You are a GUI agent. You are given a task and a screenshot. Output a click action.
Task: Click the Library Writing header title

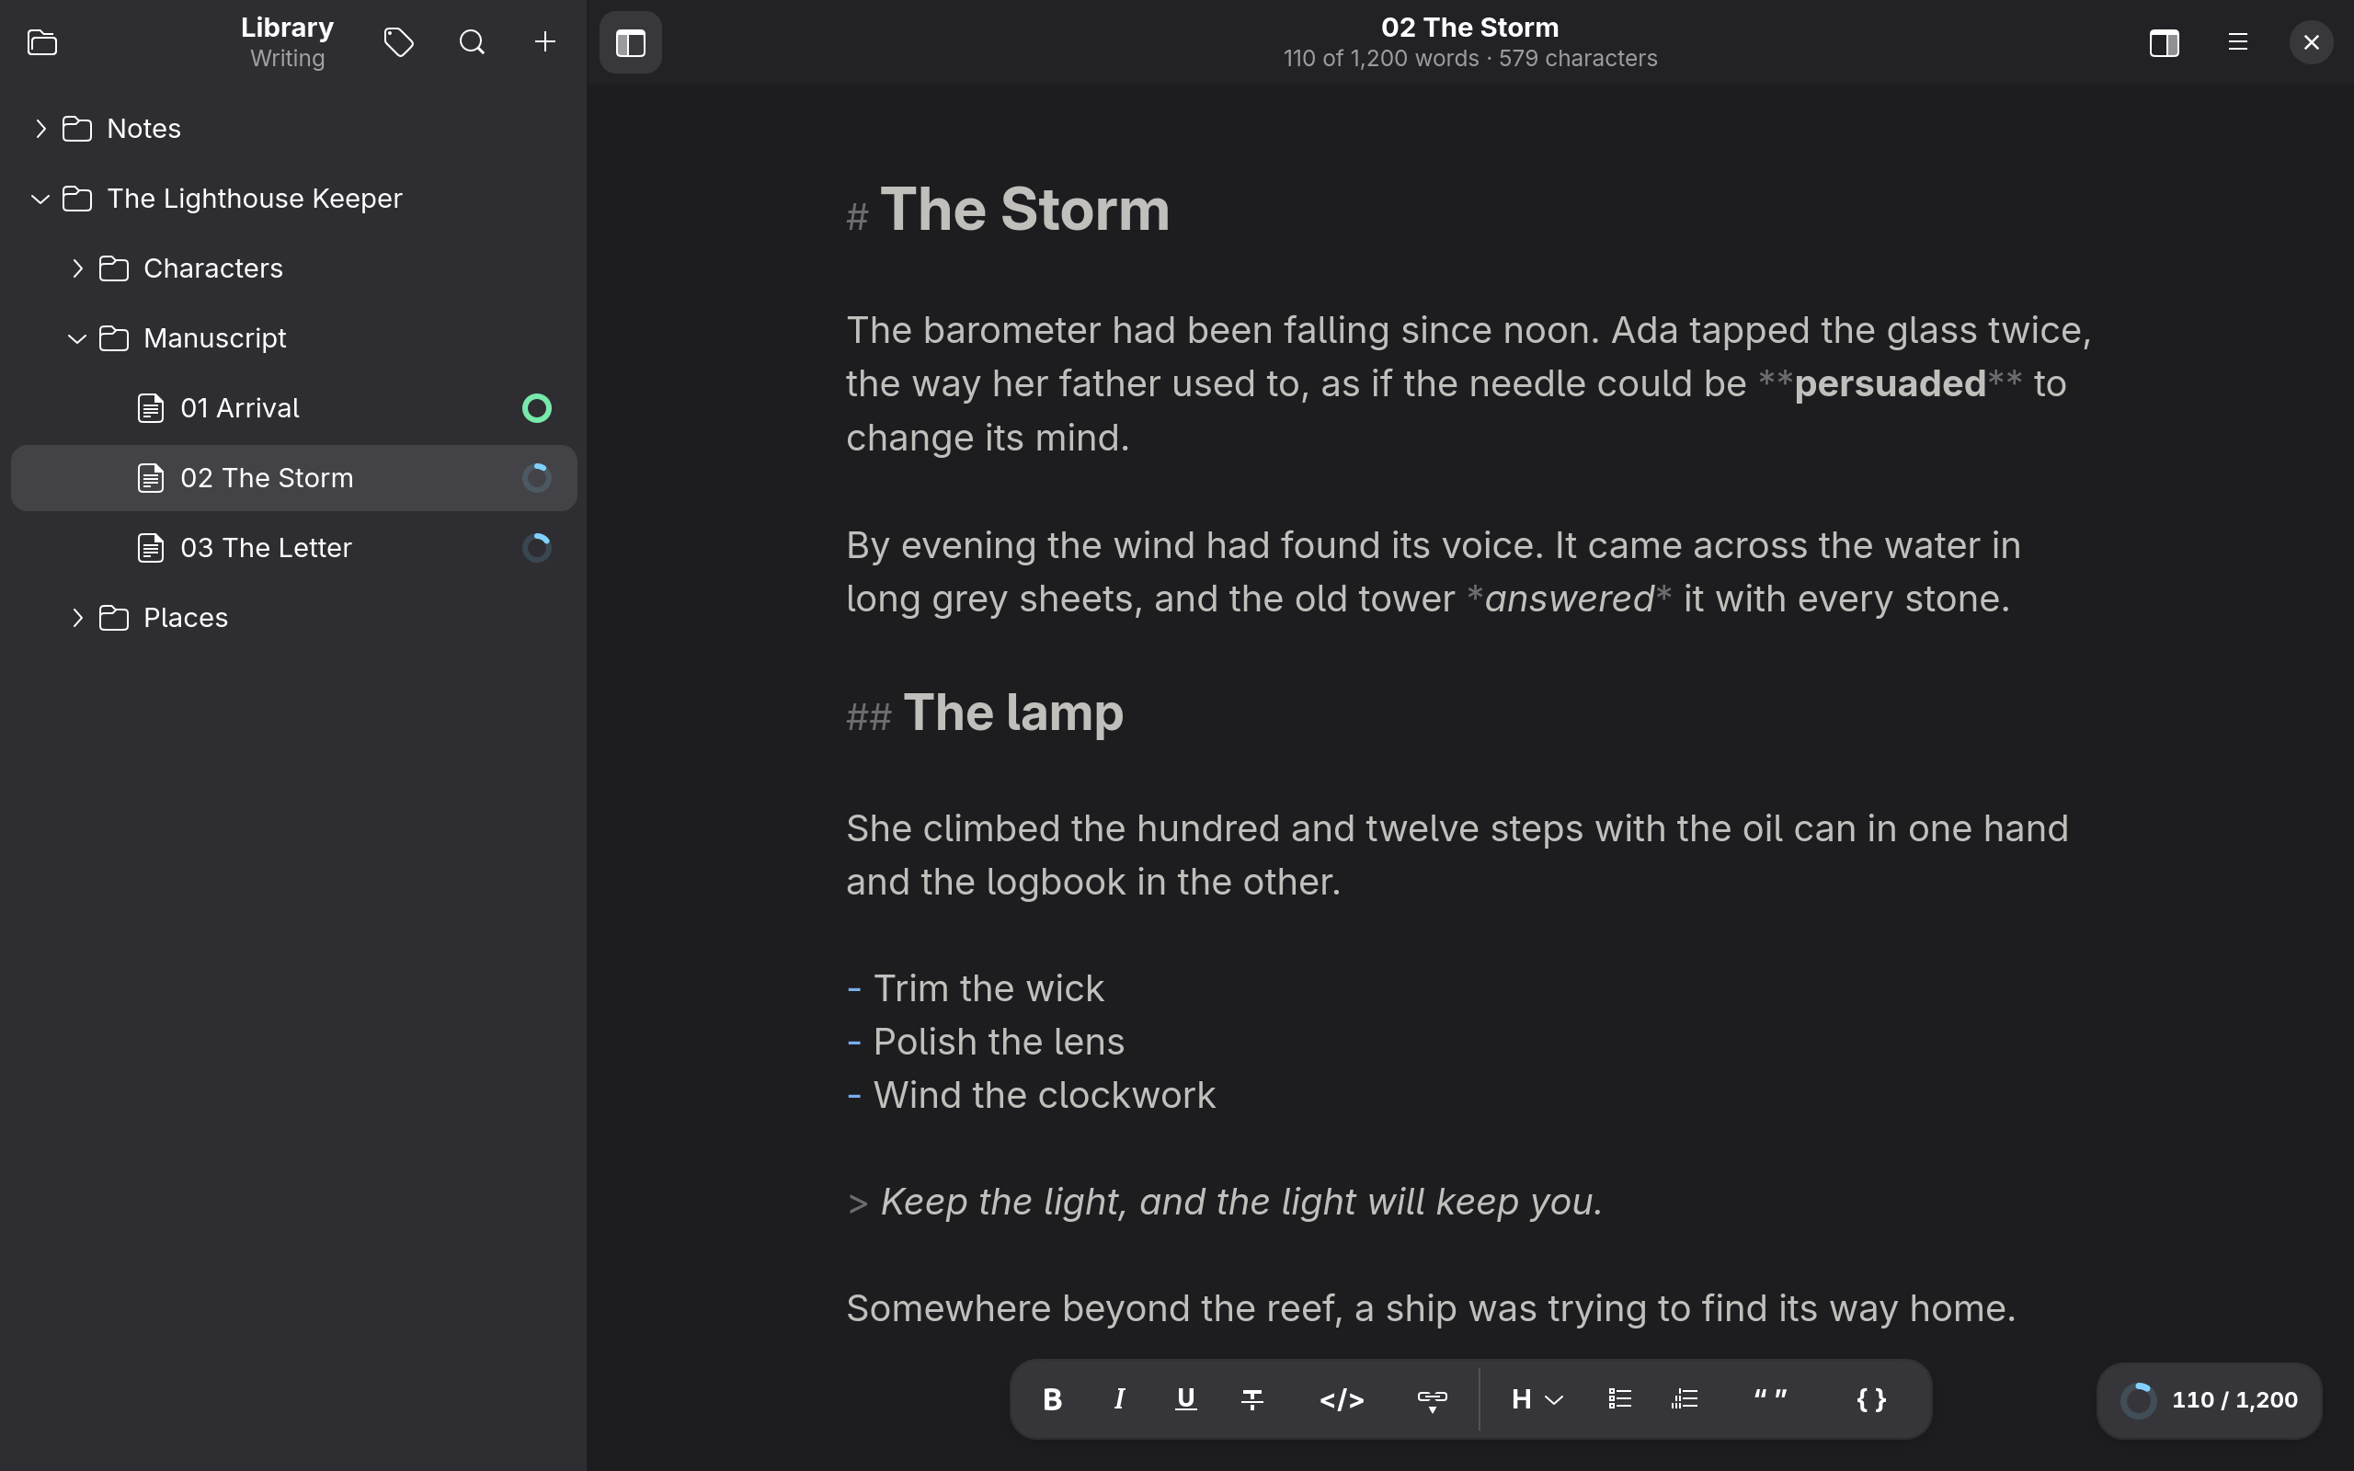[x=287, y=42]
